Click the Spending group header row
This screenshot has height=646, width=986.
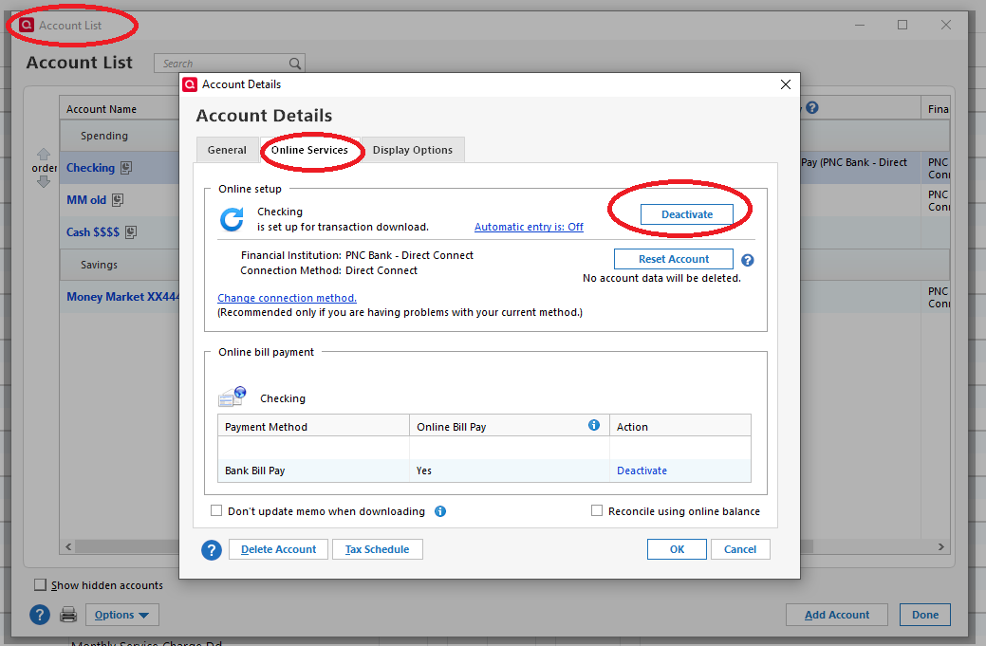[x=120, y=135]
